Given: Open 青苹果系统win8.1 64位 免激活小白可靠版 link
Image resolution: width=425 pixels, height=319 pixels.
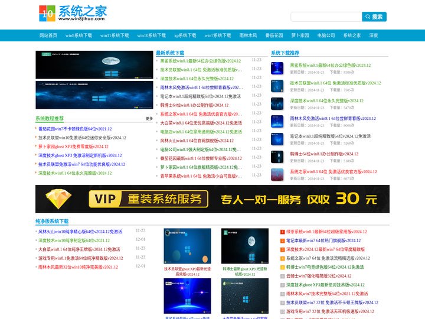Looking at the screenshot, I should pyautogui.click(x=201, y=176).
